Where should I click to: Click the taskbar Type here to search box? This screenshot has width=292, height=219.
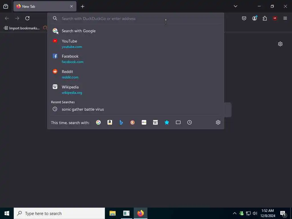point(59,213)
